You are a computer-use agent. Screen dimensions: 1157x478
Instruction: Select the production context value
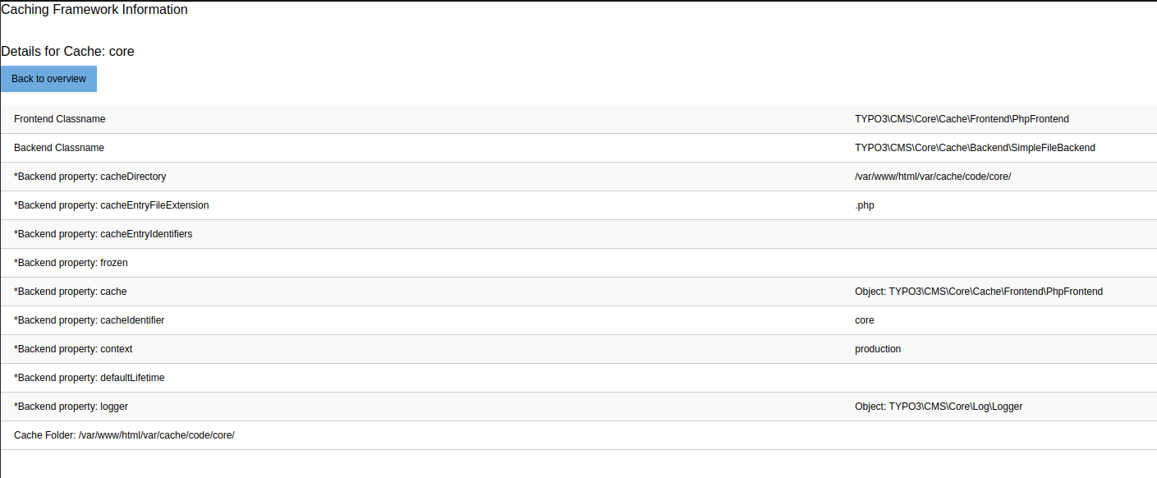(878, 348)
